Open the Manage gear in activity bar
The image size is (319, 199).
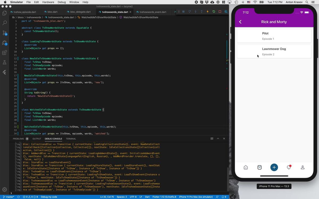pos(5,189)
